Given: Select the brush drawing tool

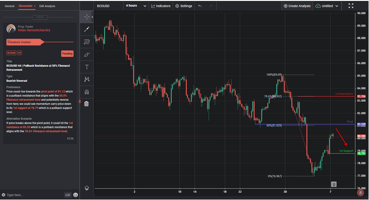Looking at the screenshot, I should pos(87,55).
